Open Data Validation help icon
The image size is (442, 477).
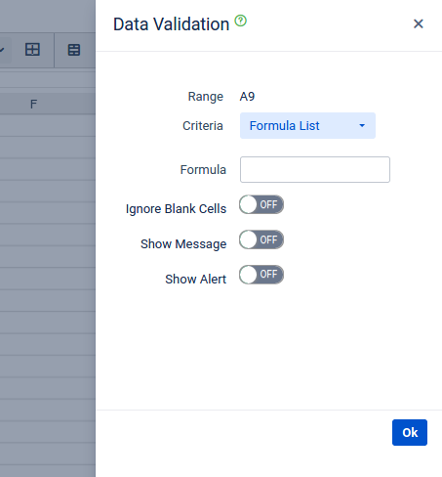[241, 21]
